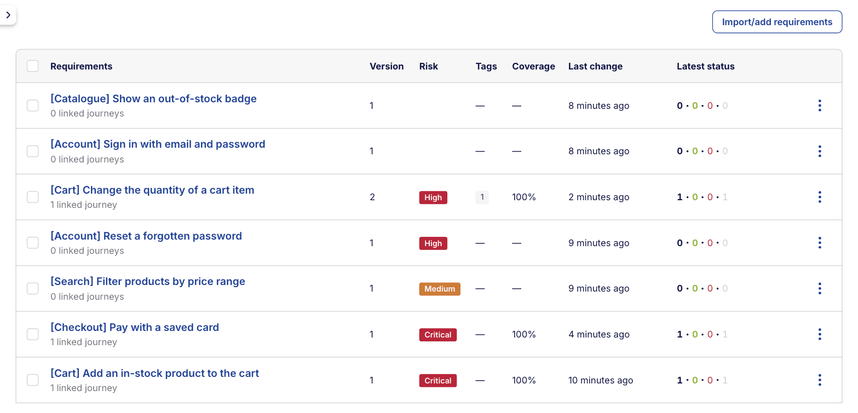
Task: Open the kebab menu for Sign in with email and password
Action: tap(819, 151)
